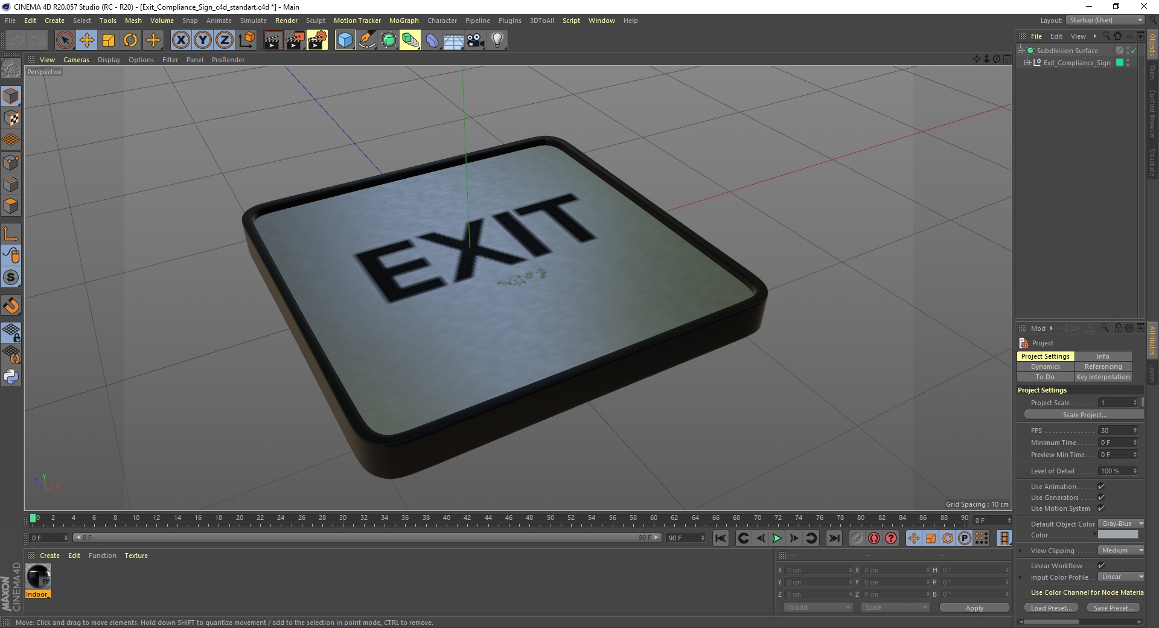Open material manager Texture menu

136,556
